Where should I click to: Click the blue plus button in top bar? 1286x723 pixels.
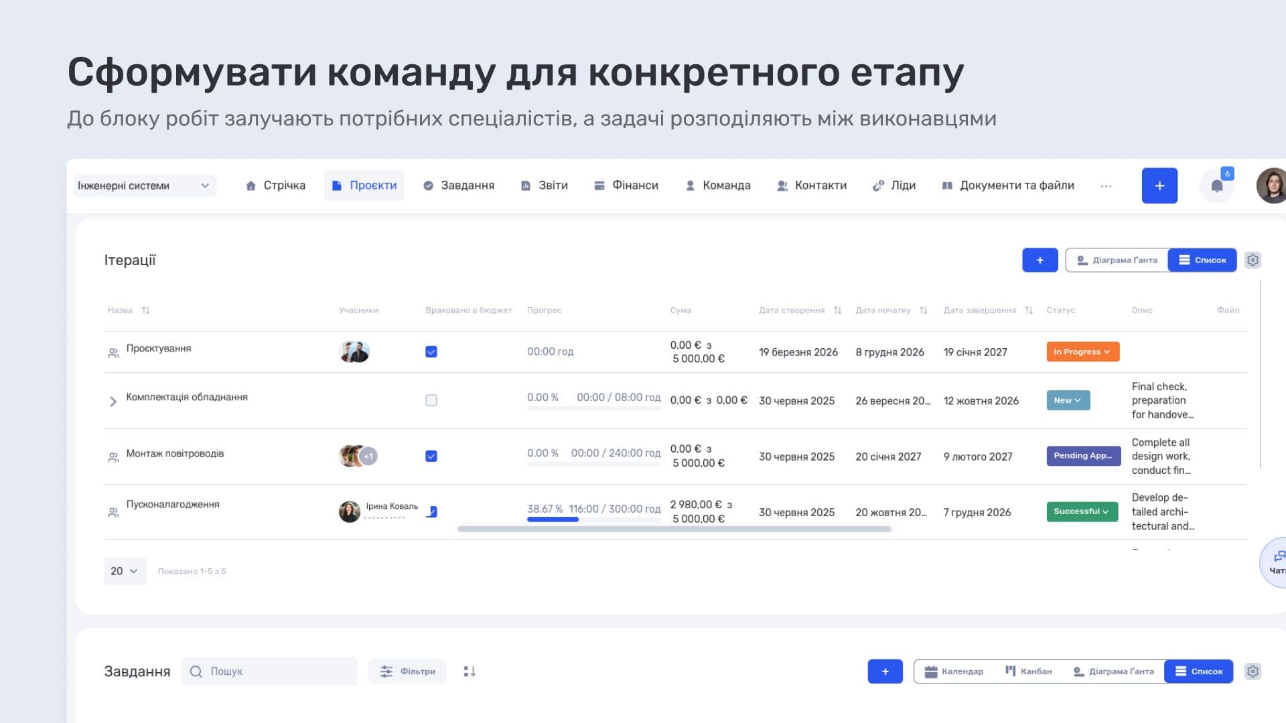coord(1159,186)
